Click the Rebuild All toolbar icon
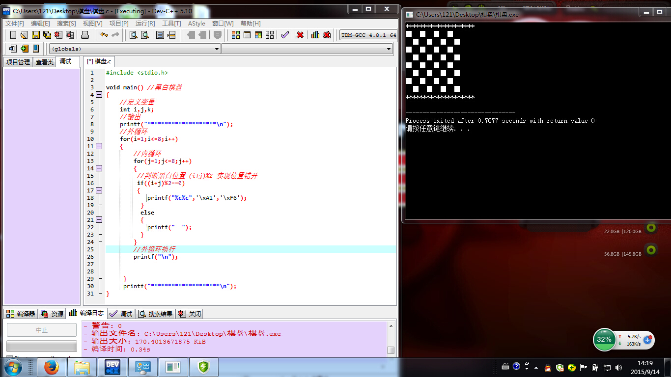This screenshot has height=377, width=671. point(270,35)
